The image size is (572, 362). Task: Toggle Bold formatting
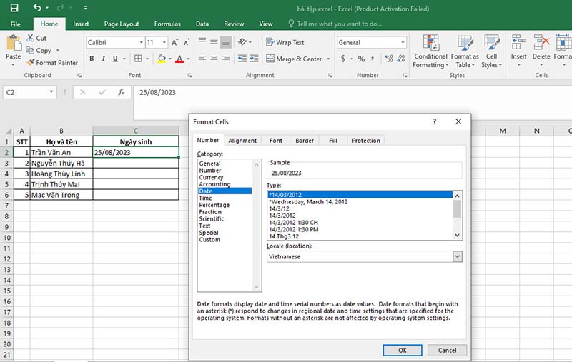[92, 59]
